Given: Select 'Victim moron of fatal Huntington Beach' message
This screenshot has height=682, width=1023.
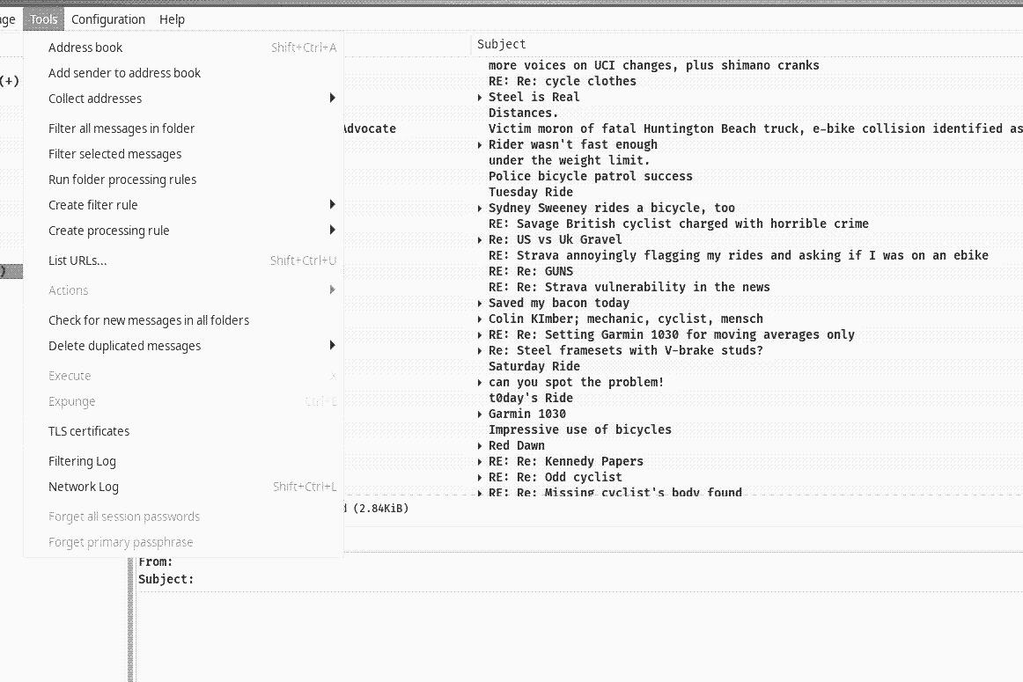Looking at the screenshot, I should click(x=755, y=128).
